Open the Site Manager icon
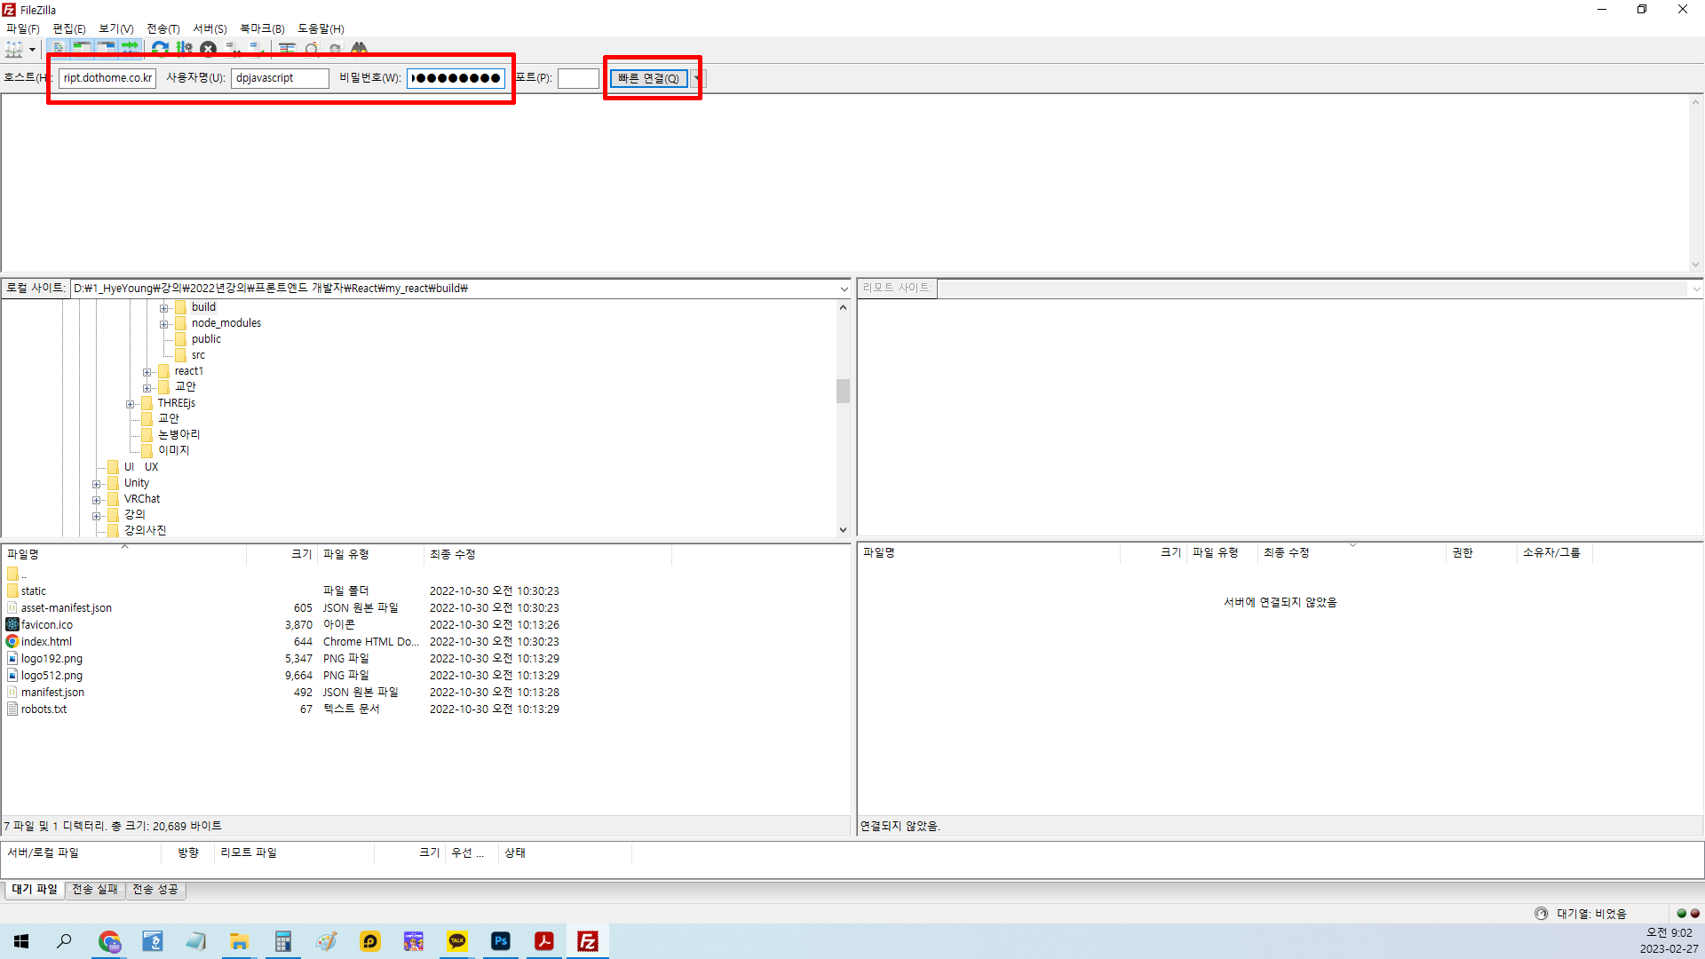The height and width of the screenshot is (959, 1705). 13,49
